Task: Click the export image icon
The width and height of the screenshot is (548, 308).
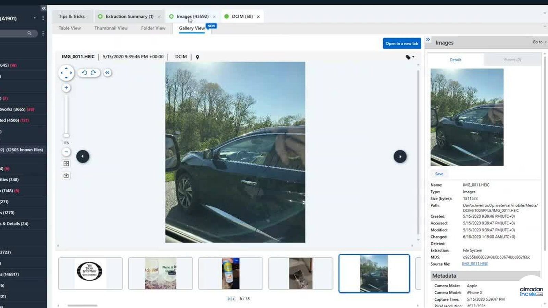Action: (66, 176)
